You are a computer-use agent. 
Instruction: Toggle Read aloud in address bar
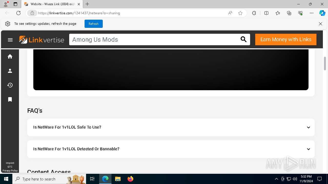pyautogui.click(x=230, y=13)
